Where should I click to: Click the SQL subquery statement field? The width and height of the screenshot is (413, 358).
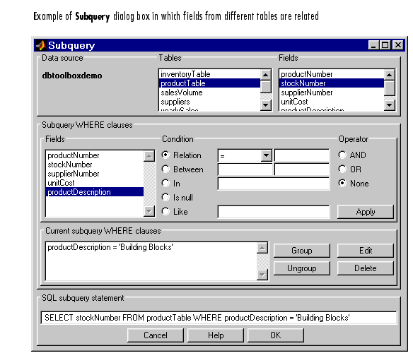coord(219,318)
